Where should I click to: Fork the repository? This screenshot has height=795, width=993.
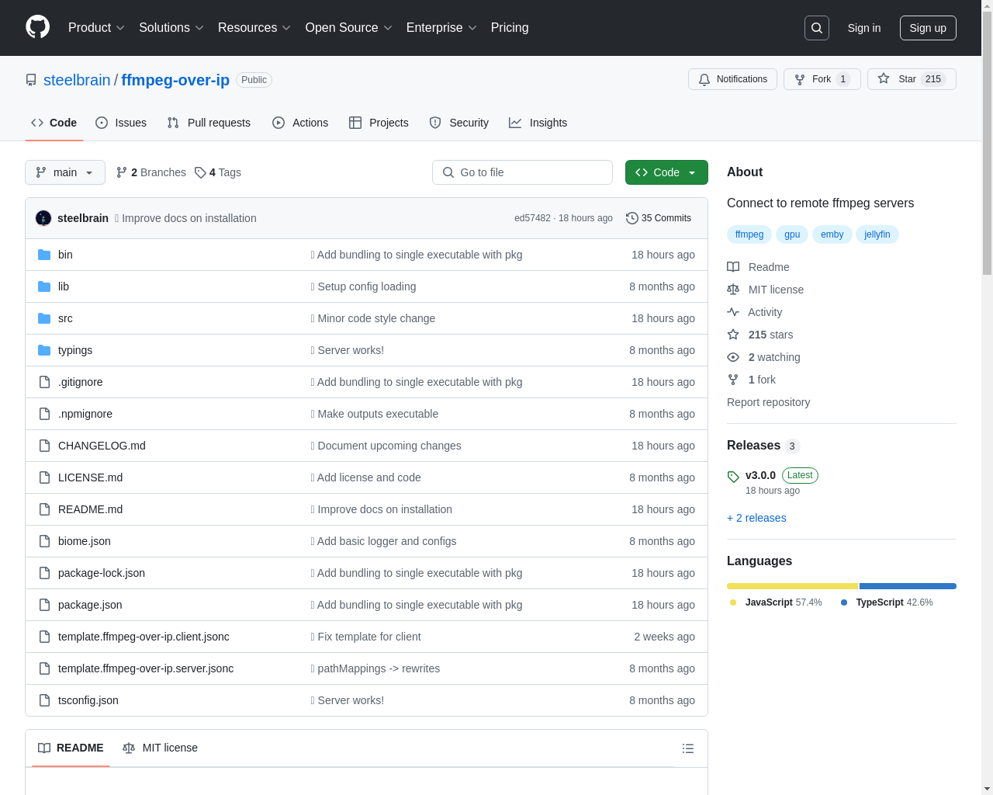click(x=822, y=79)
